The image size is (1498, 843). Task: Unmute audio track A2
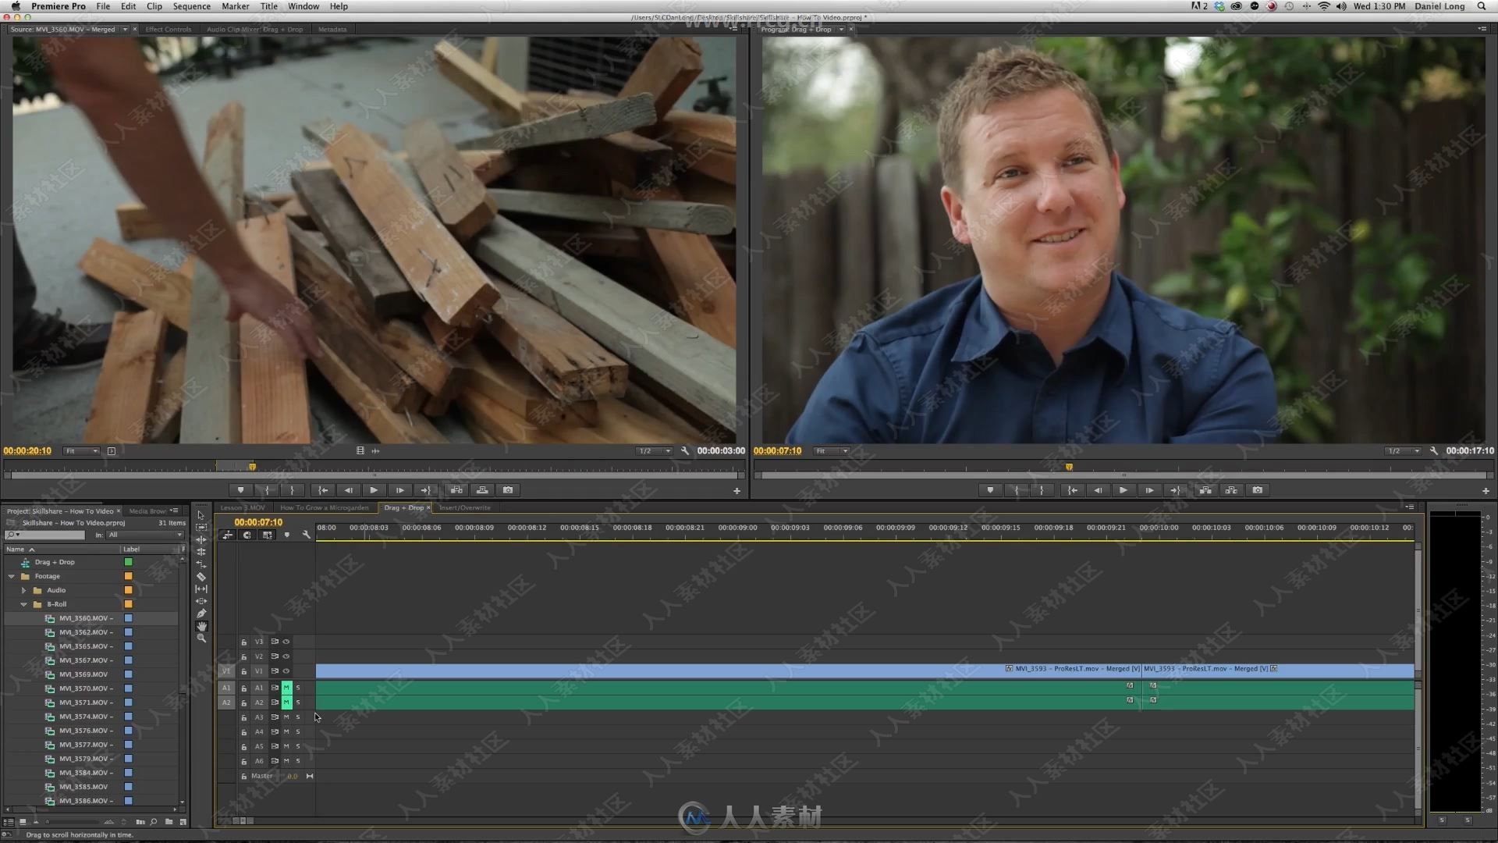[x=286, y=702]
